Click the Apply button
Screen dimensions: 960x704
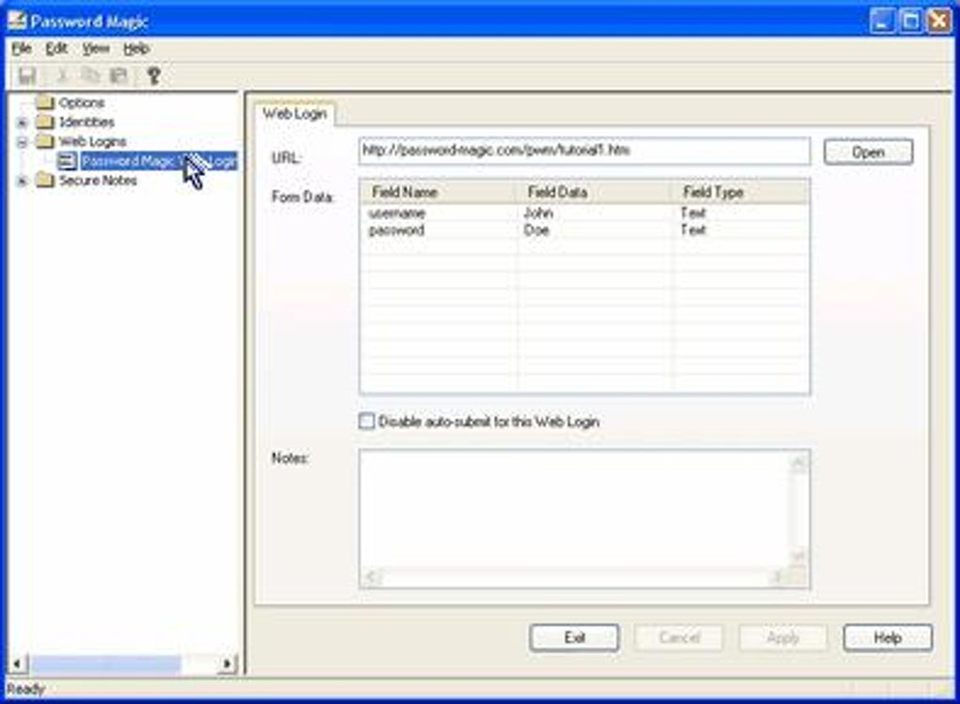(x=783, y=638)
